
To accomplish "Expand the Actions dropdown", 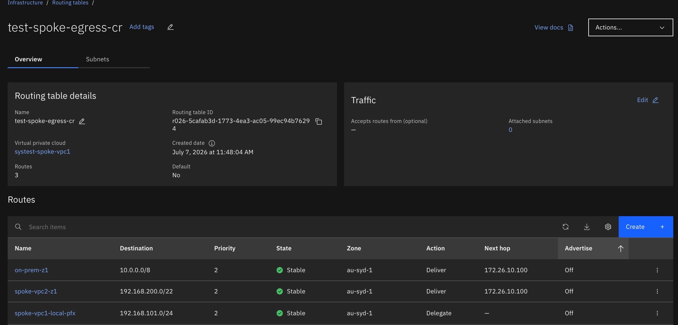I will click(x=630, y=27).
